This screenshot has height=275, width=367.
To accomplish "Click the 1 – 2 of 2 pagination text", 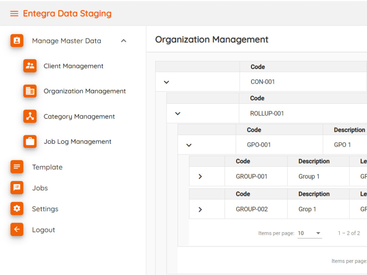I will pos(349,233).
